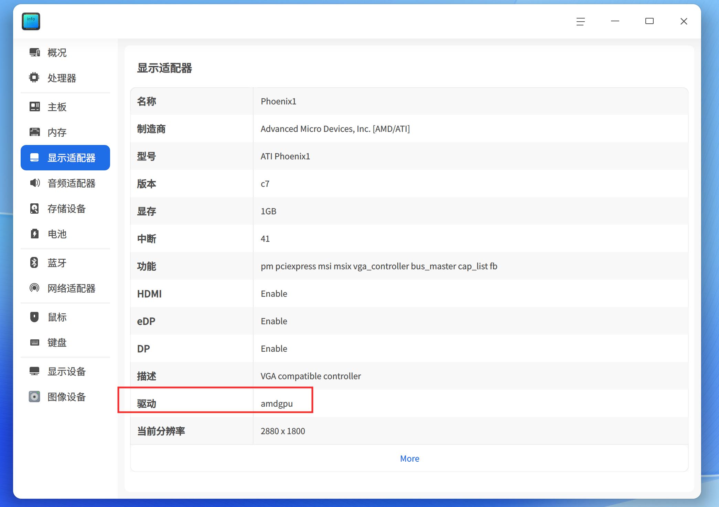
Task: Open the 概况 overview section
Action: [65, 53]
